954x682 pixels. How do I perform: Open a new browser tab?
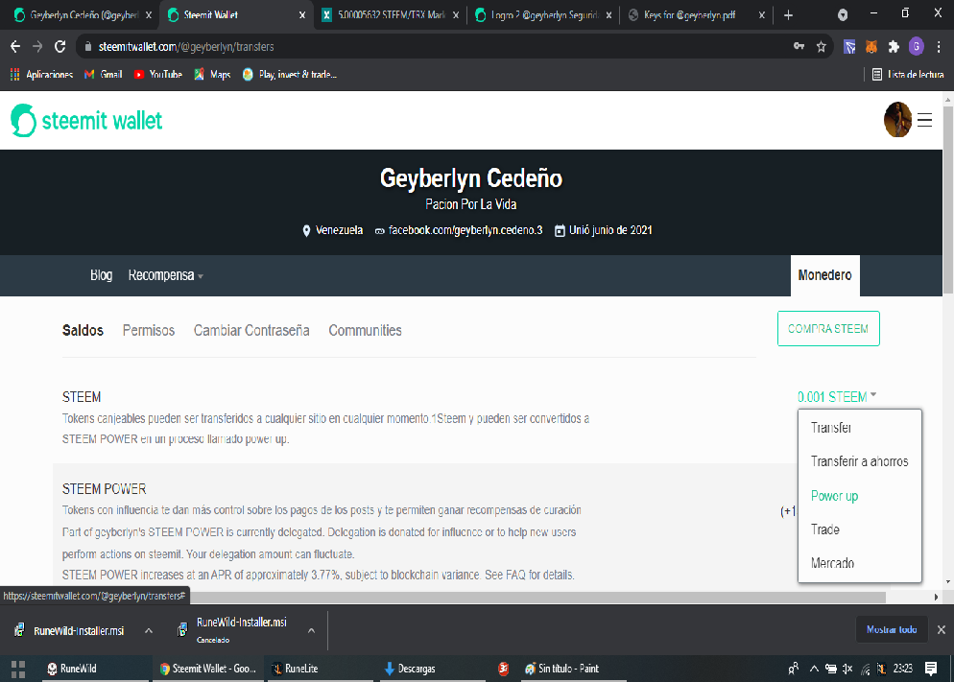pyautogui.click(x=788, y=15)
